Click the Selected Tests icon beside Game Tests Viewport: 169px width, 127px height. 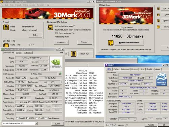6,45
